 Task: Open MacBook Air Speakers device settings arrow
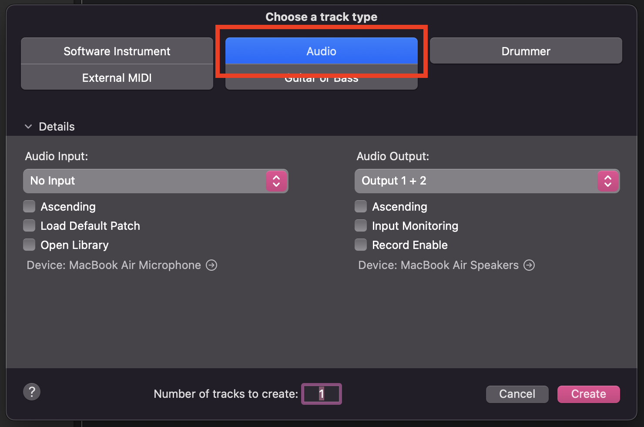click(x=529, y=265)
